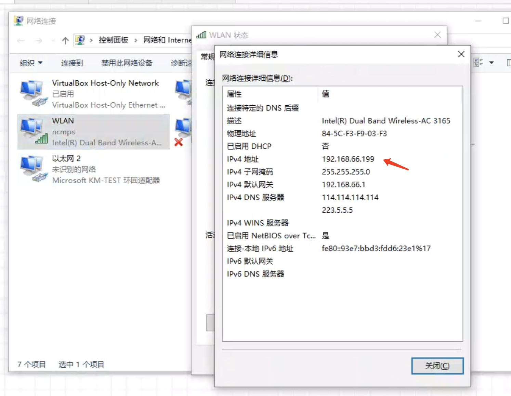Click 连接到 in the toolbar
This screenshot has width=511, height=396.
(x=72, y=63)
